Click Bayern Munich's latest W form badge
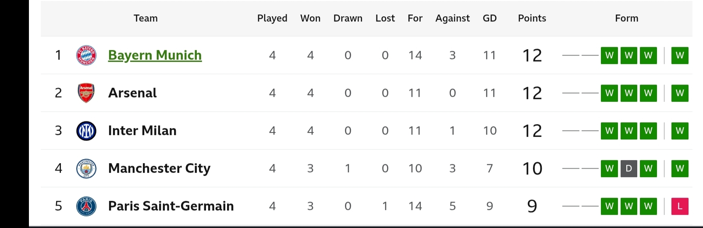703x228 pixels. (x=680, y=55)
